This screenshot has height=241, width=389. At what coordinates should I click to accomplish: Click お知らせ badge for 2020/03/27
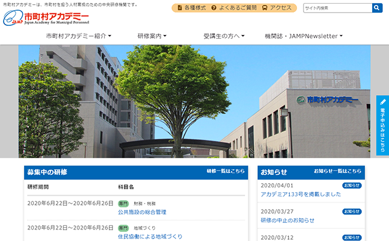coord(352,211)
